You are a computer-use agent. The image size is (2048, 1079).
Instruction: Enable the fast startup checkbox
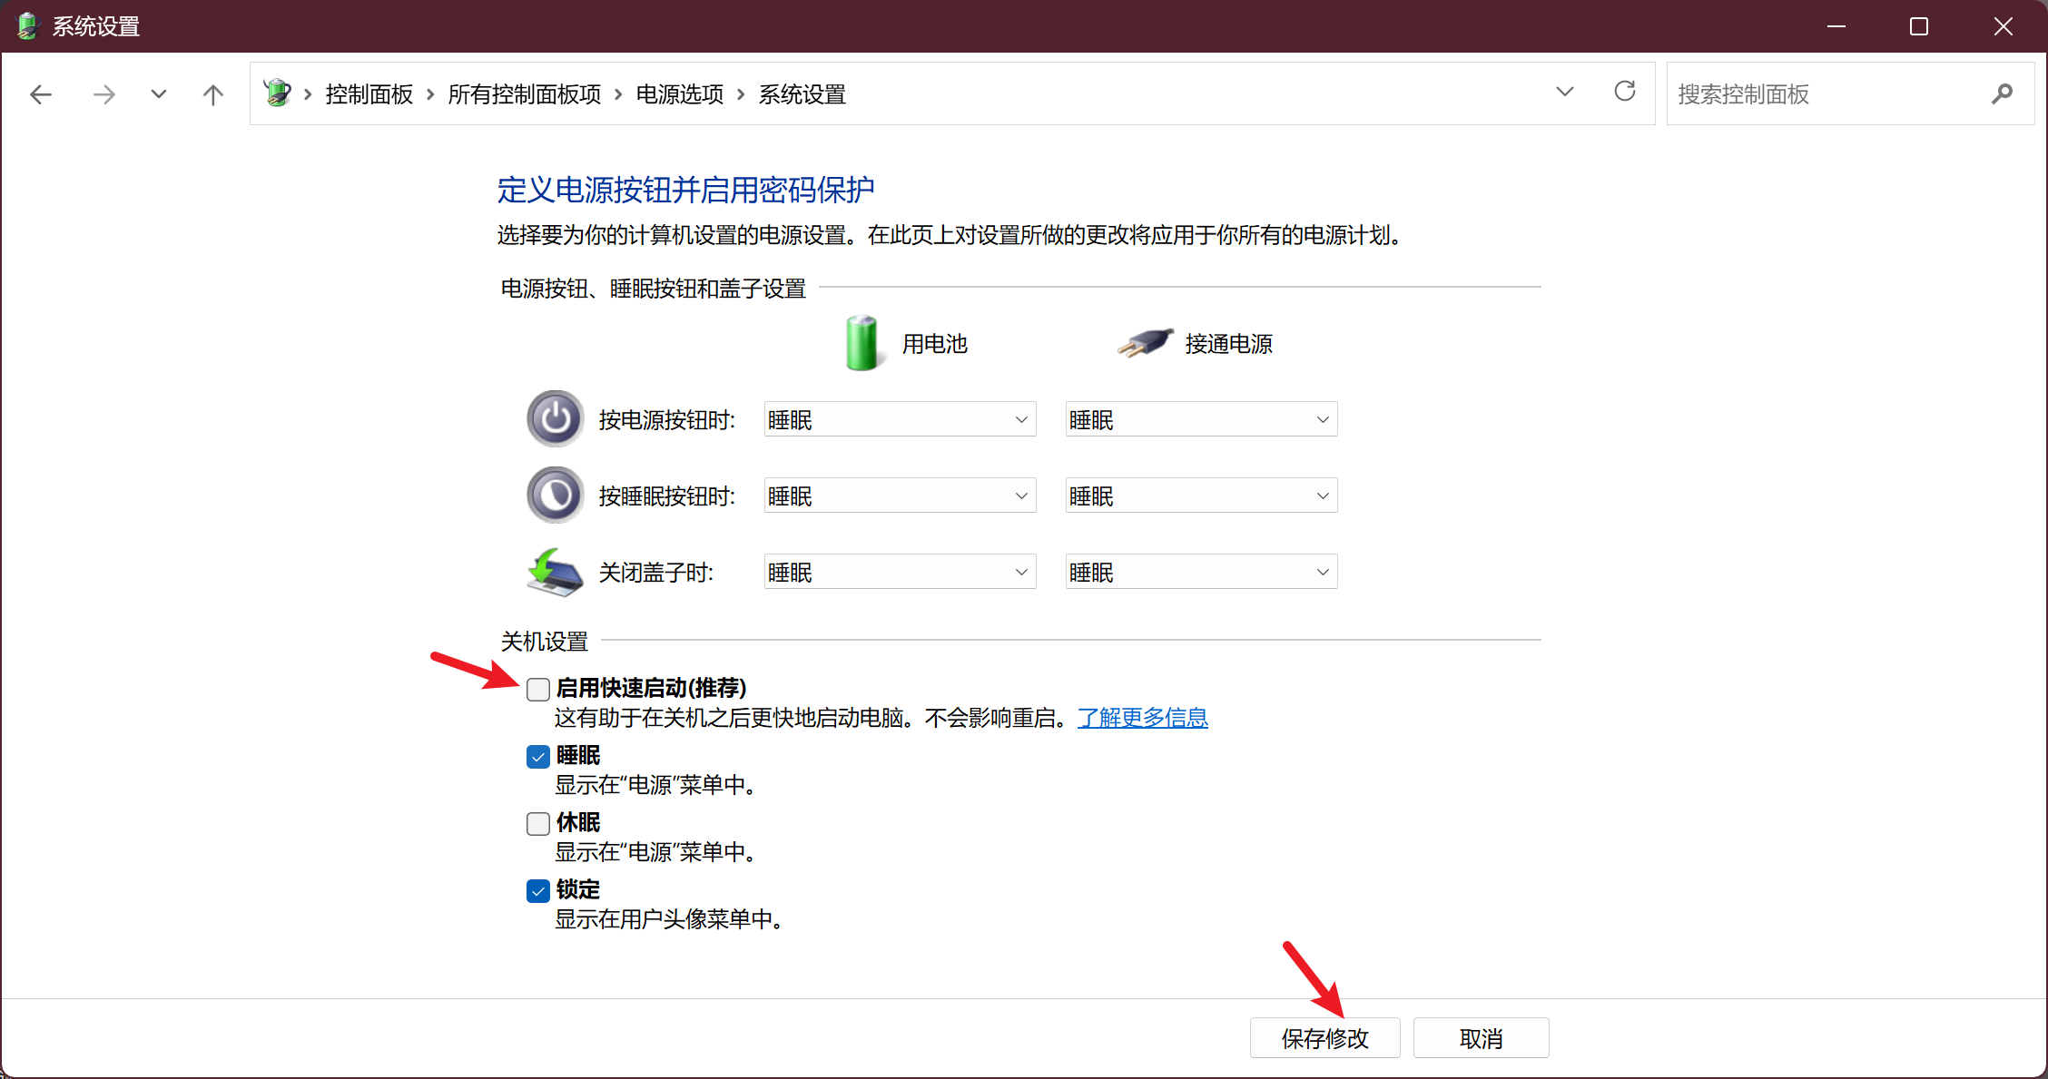pos(538,690)
